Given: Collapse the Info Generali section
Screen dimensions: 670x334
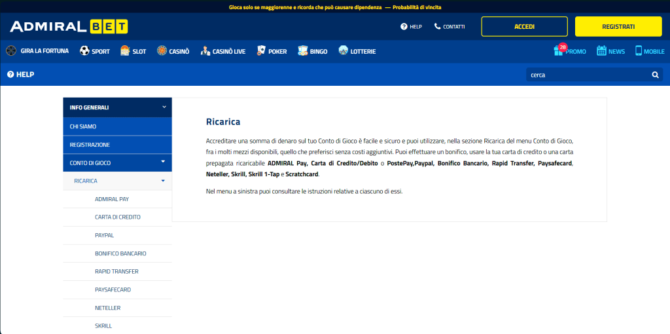Looking at the screenshot, I should pos(164,107).
